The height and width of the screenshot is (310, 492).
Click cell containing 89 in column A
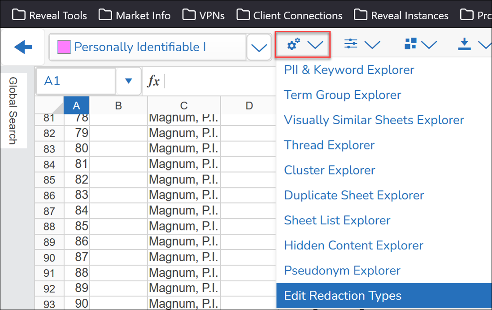point(77,288)
